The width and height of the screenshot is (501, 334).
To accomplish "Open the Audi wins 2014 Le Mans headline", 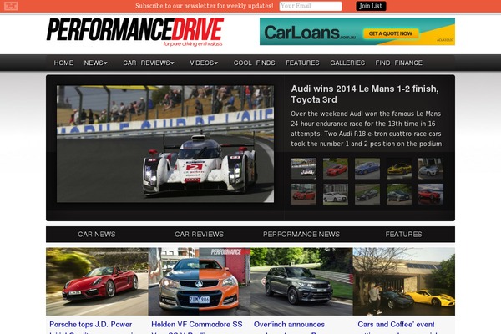I will point(365,94).
